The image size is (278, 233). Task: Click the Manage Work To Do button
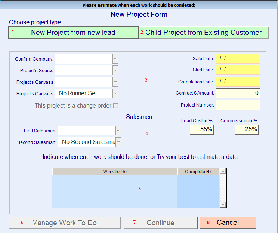tap(65, 223)
